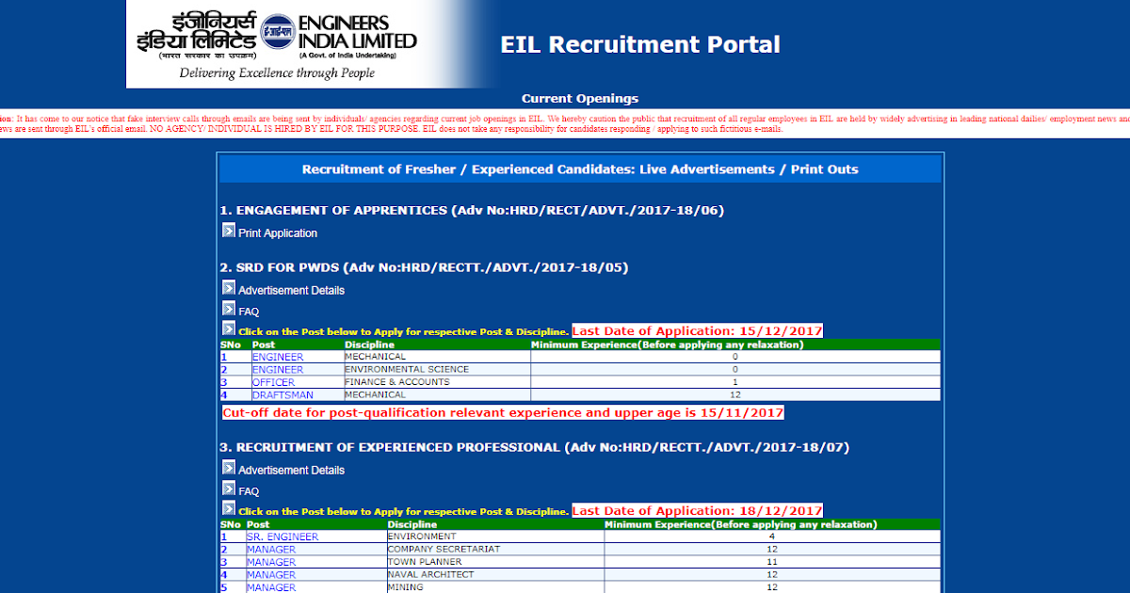Screen dimensions: 1130x593
Task: Click the MANAGER Town Planner link
Action: point(270,562)
